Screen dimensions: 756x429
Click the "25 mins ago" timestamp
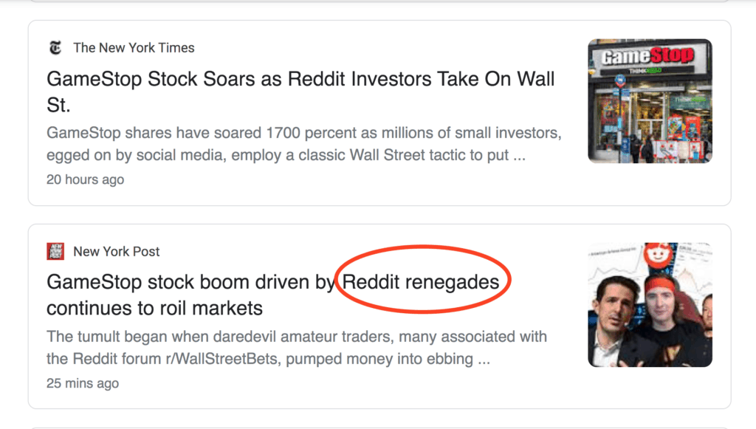pos(83,383)
